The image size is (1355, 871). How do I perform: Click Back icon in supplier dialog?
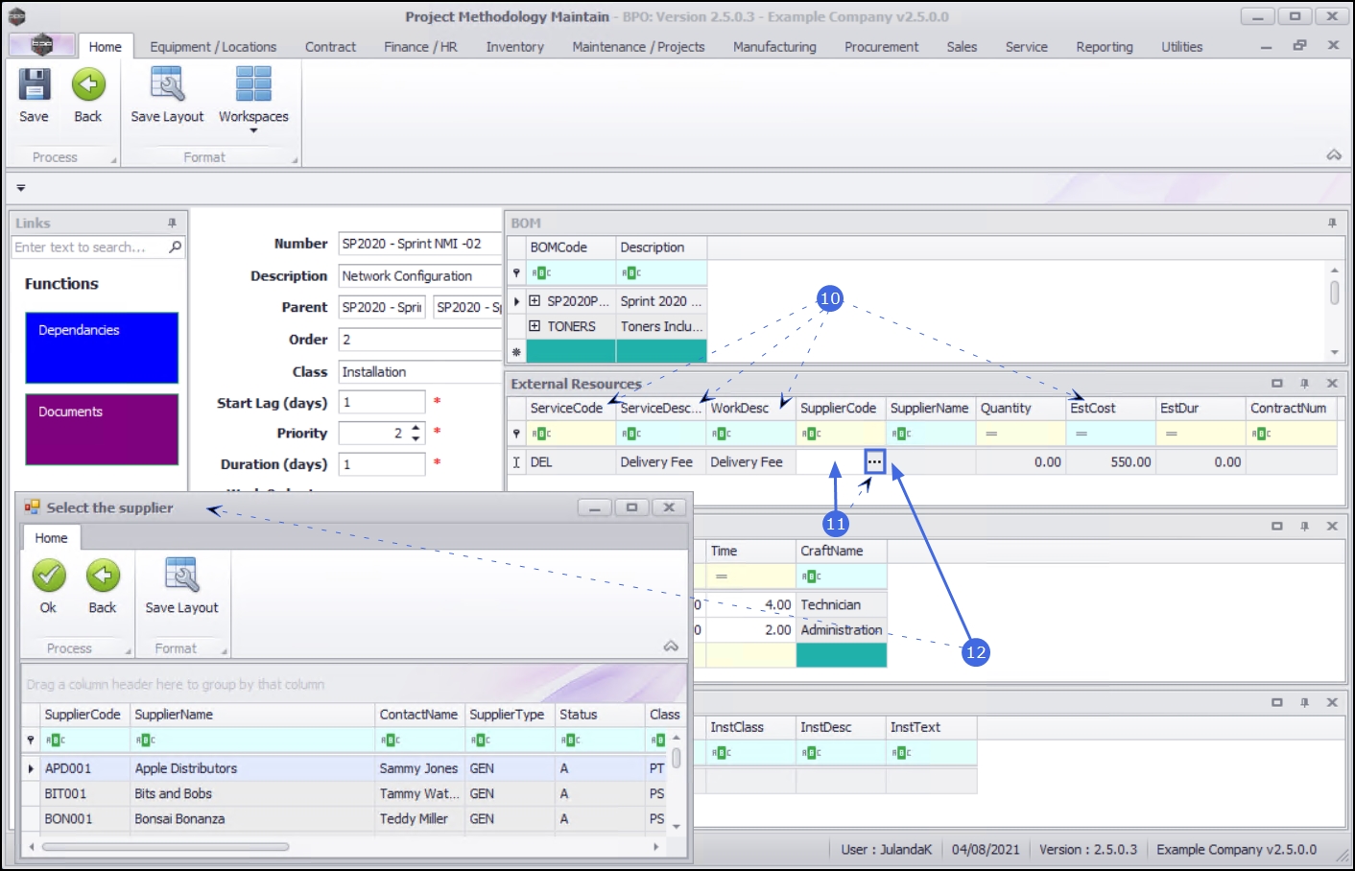pos(103,577)
